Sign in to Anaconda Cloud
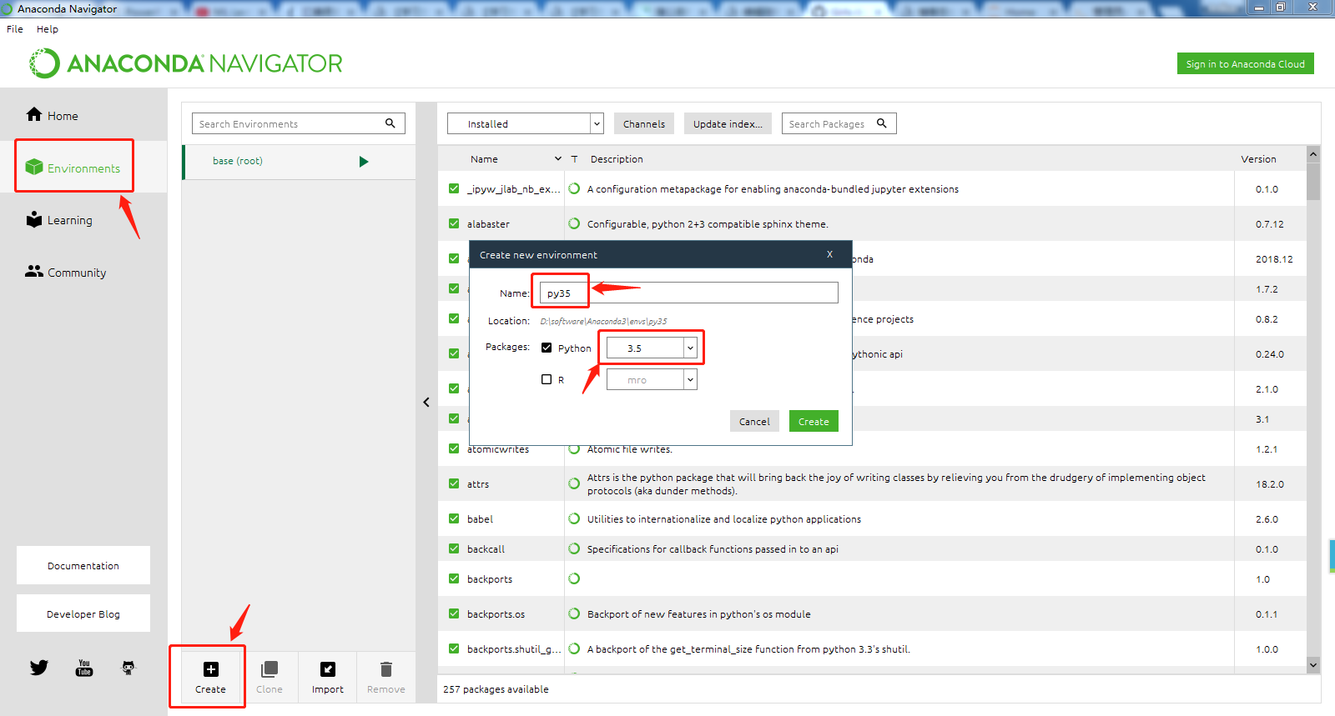 tap(1245, 63)
